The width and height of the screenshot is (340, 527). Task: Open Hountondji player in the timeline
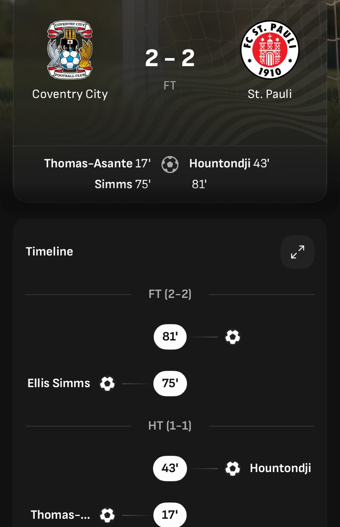[280, 468]
